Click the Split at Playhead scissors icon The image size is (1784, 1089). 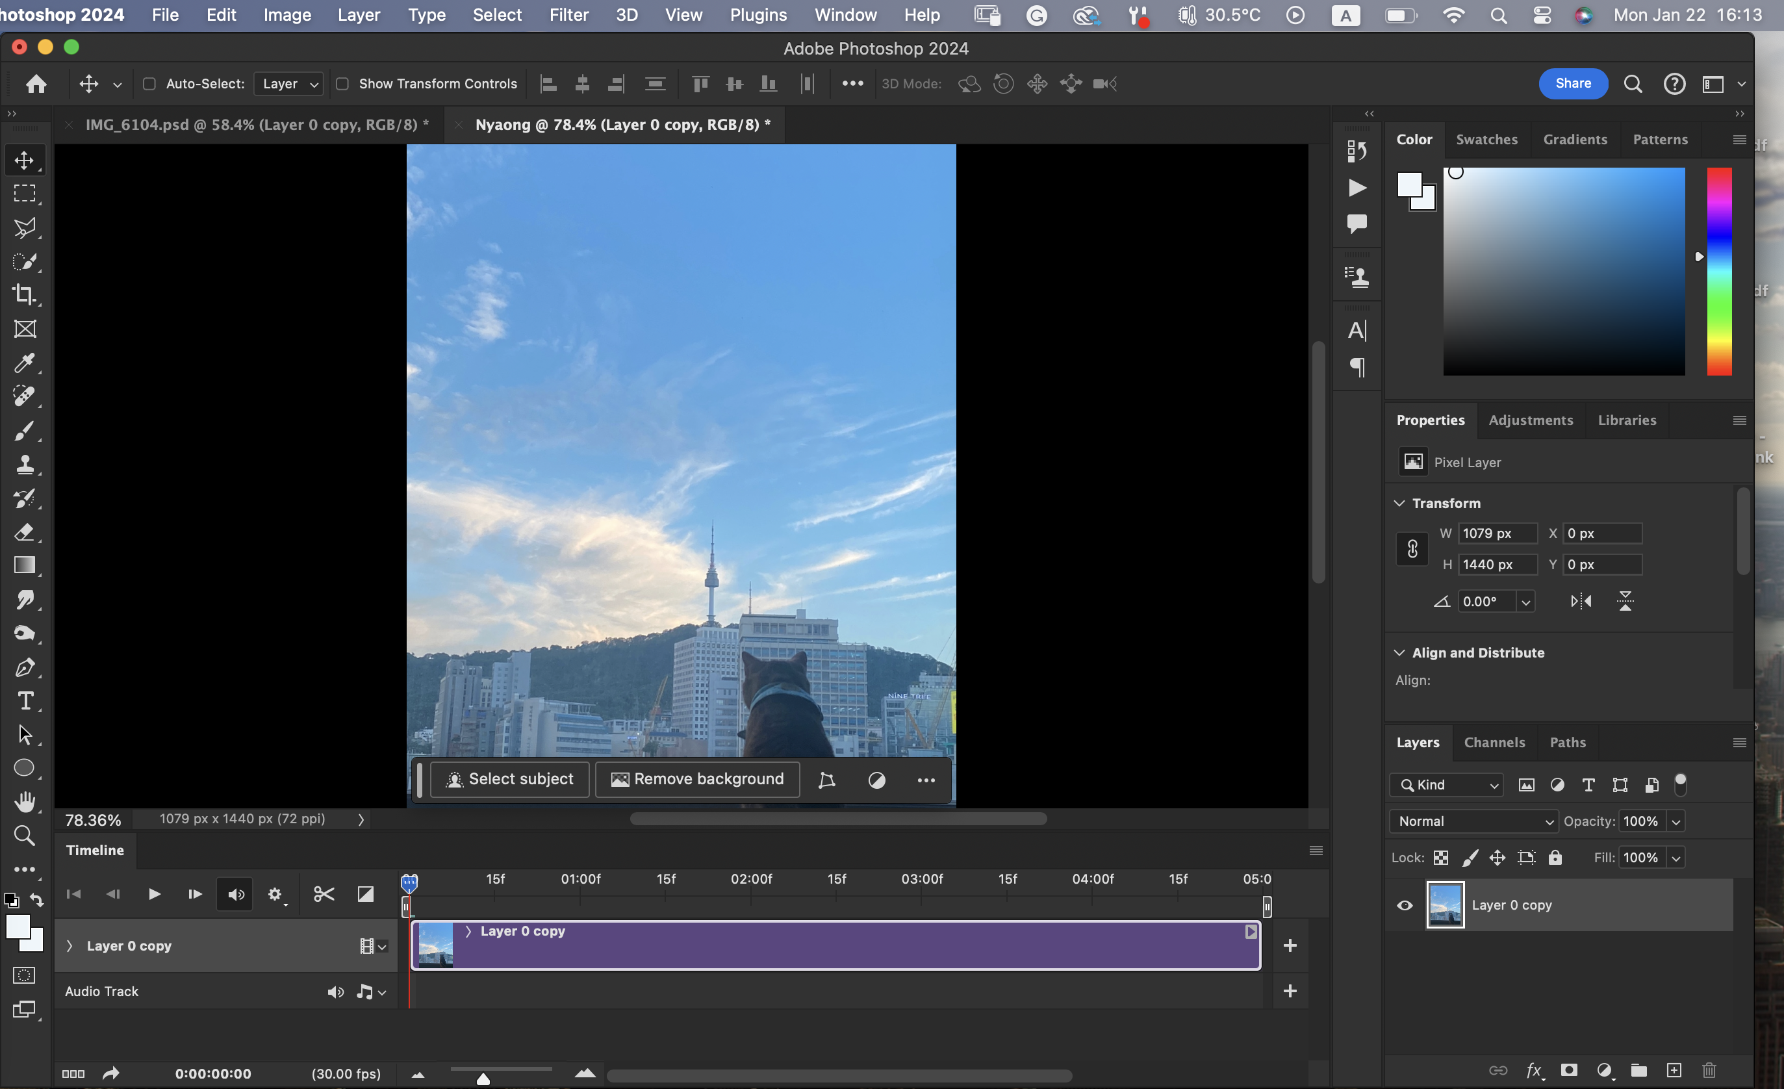click(324, 894)
